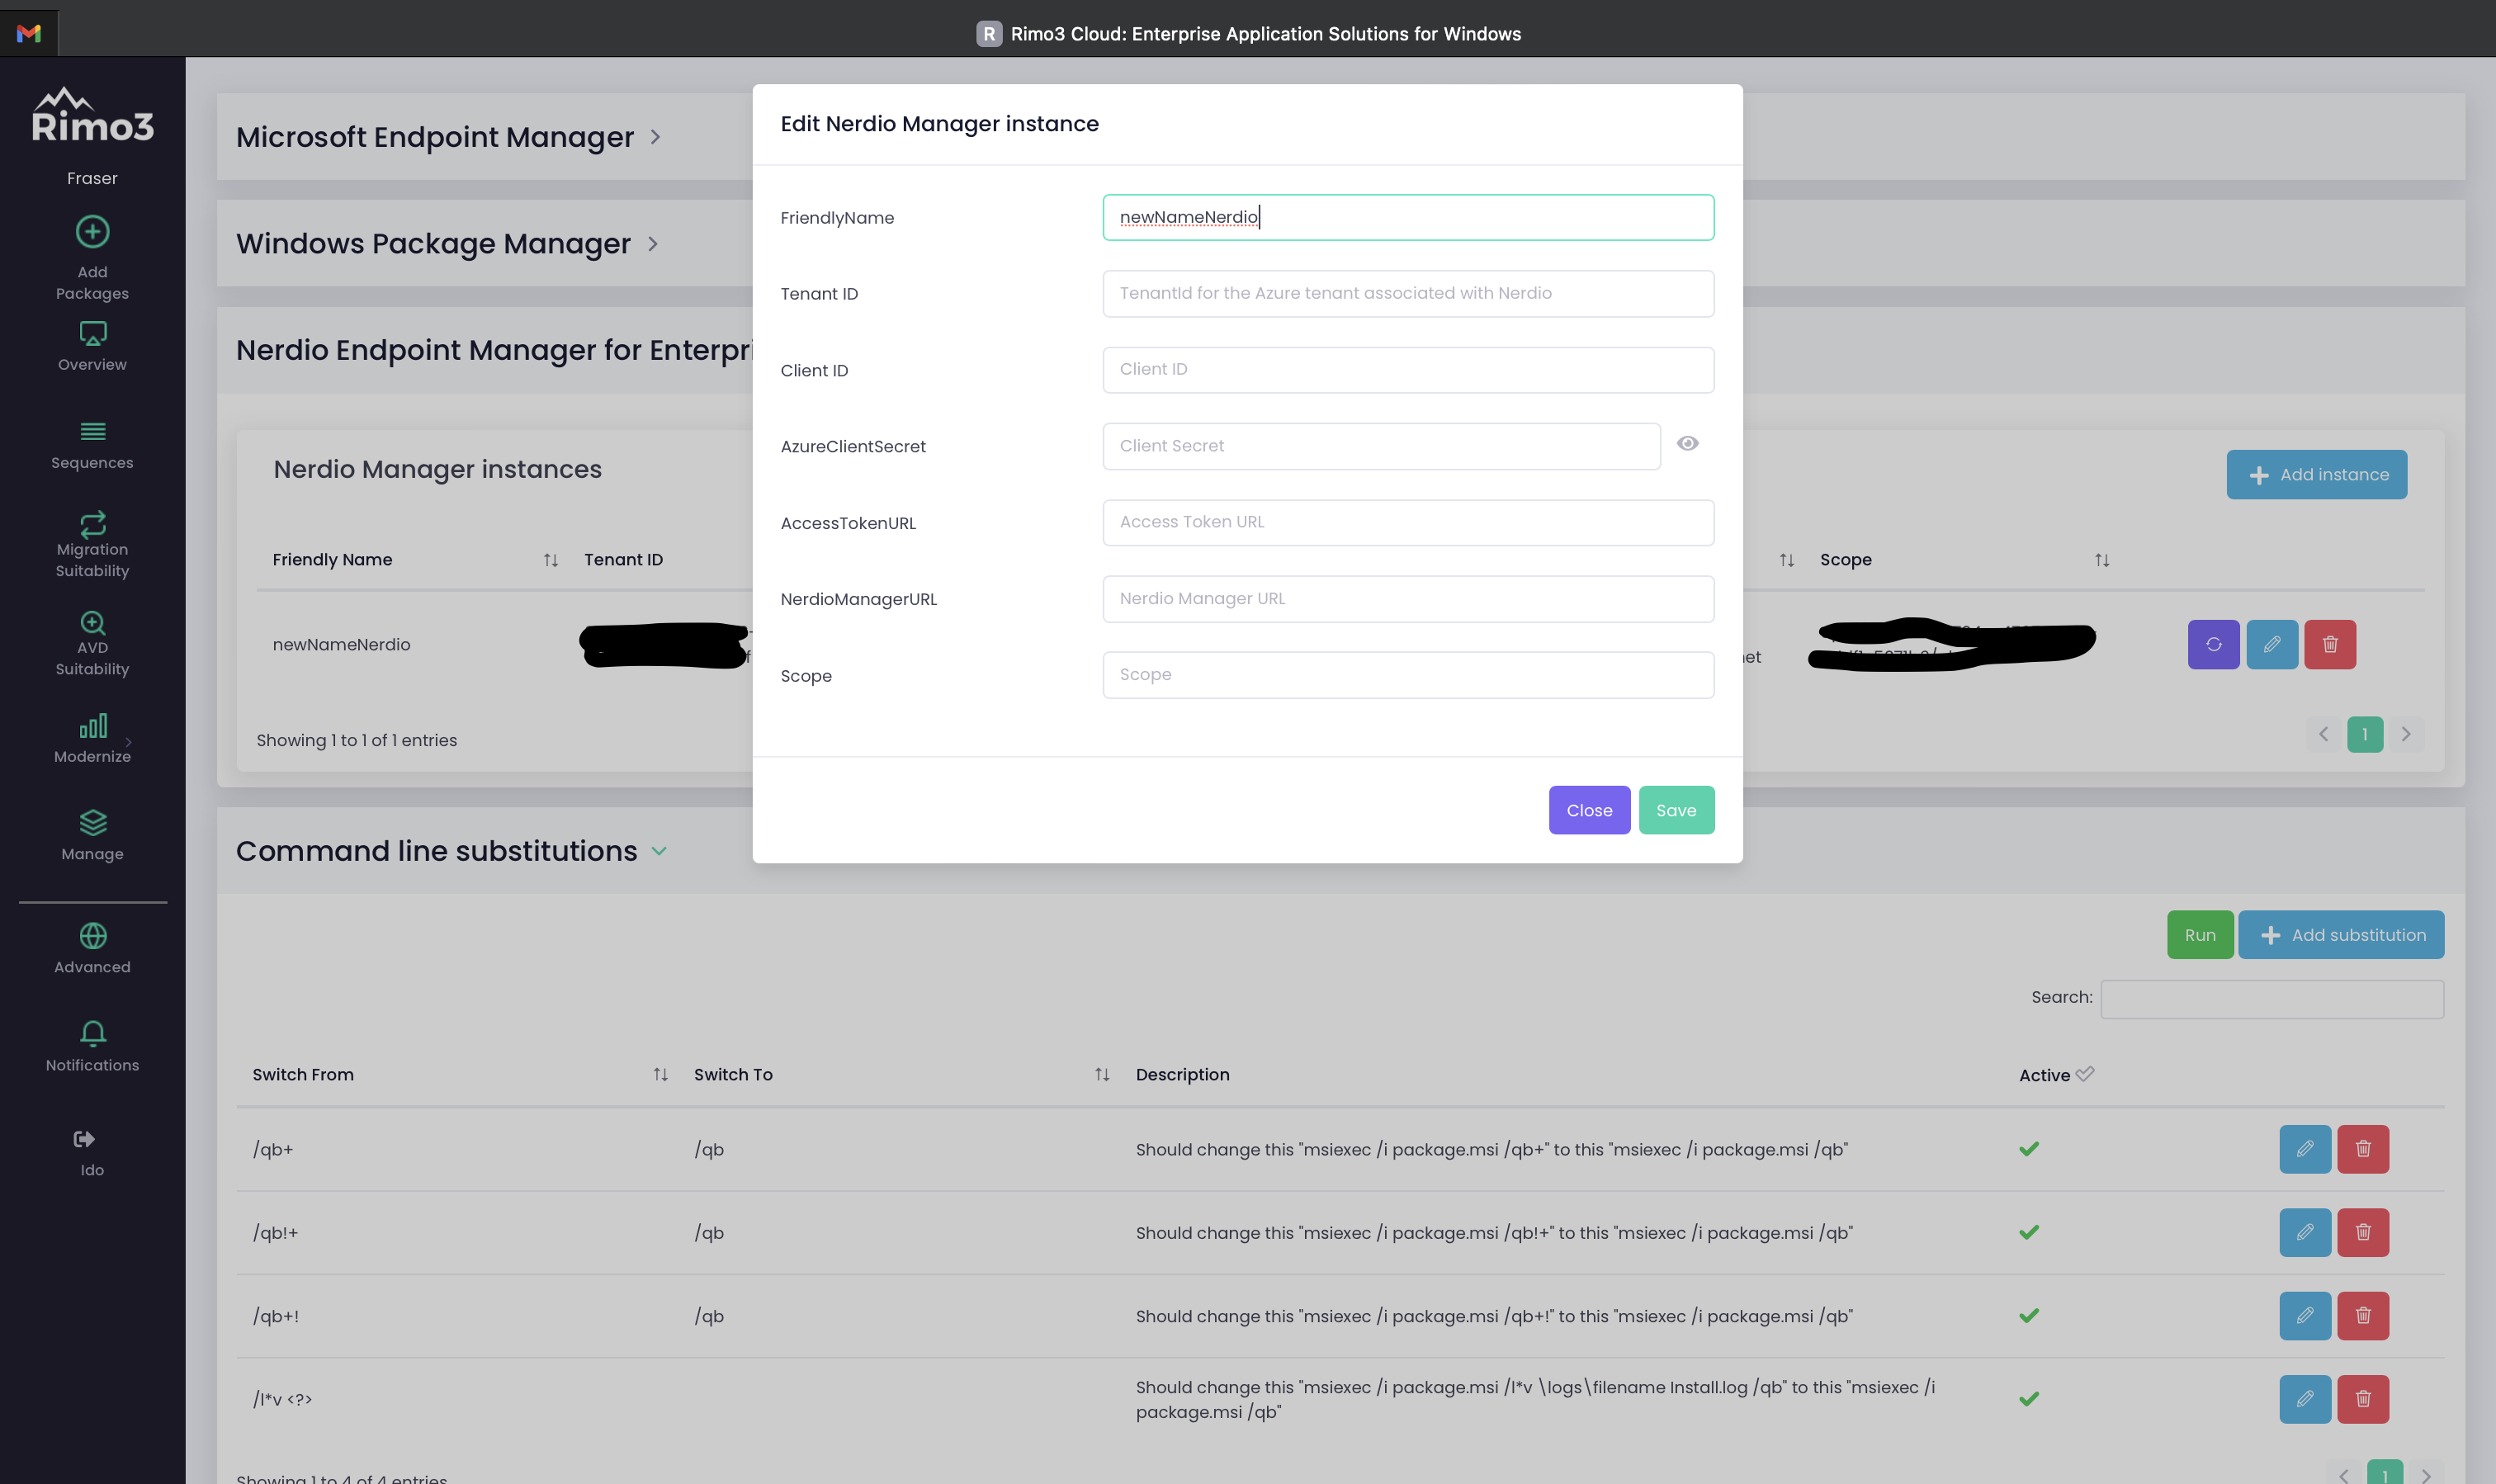The image size is (2496, 1484).
Task: Toggle the Active column header check
Action: pos(2084,1074)
